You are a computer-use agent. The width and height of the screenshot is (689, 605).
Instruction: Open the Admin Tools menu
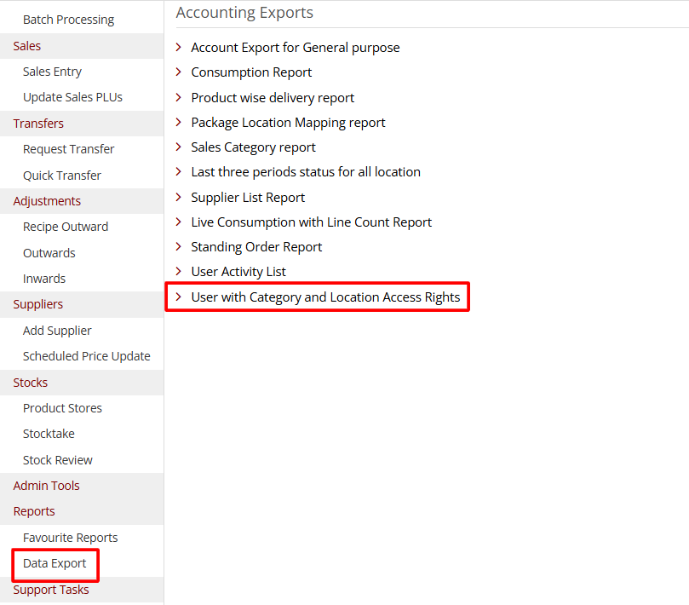pyautogui.click(x=46, y=485)
